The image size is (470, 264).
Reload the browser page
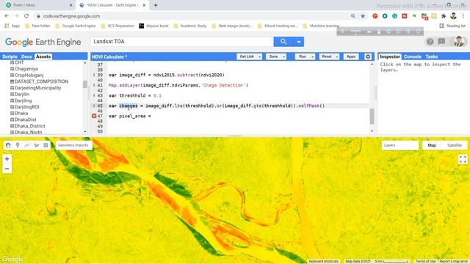tap(26, 16)
